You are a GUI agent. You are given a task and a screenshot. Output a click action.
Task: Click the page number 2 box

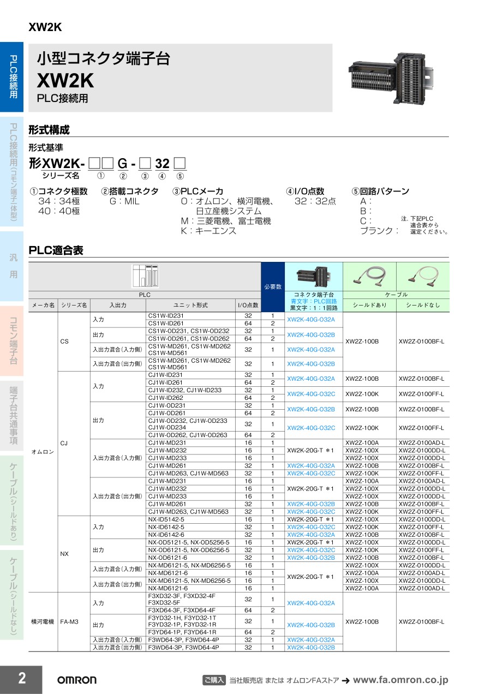coord(21,679)
